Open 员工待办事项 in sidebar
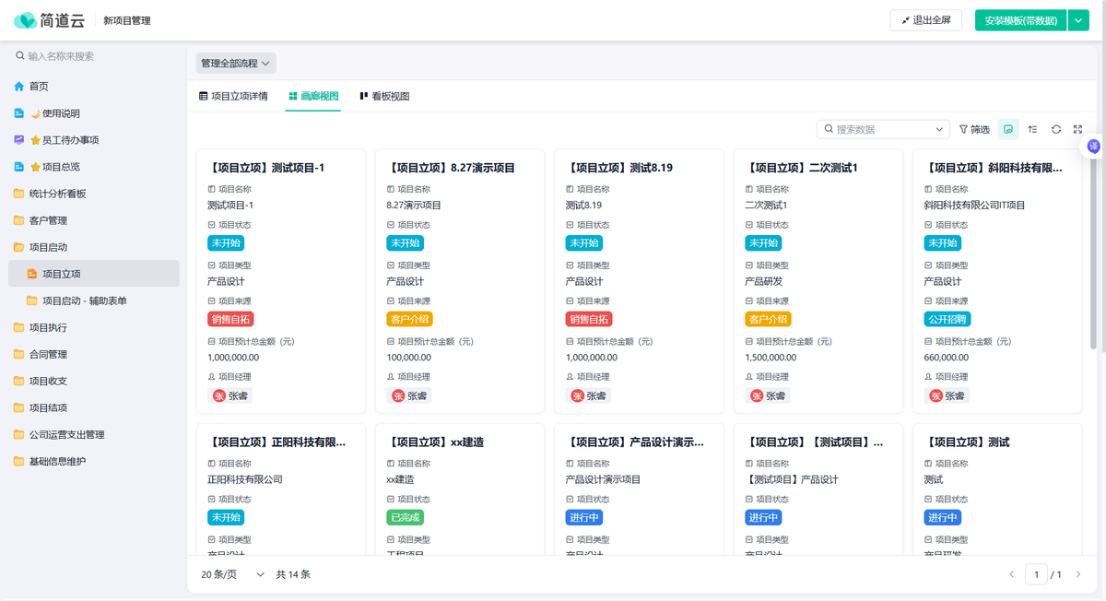 [64, 140]
